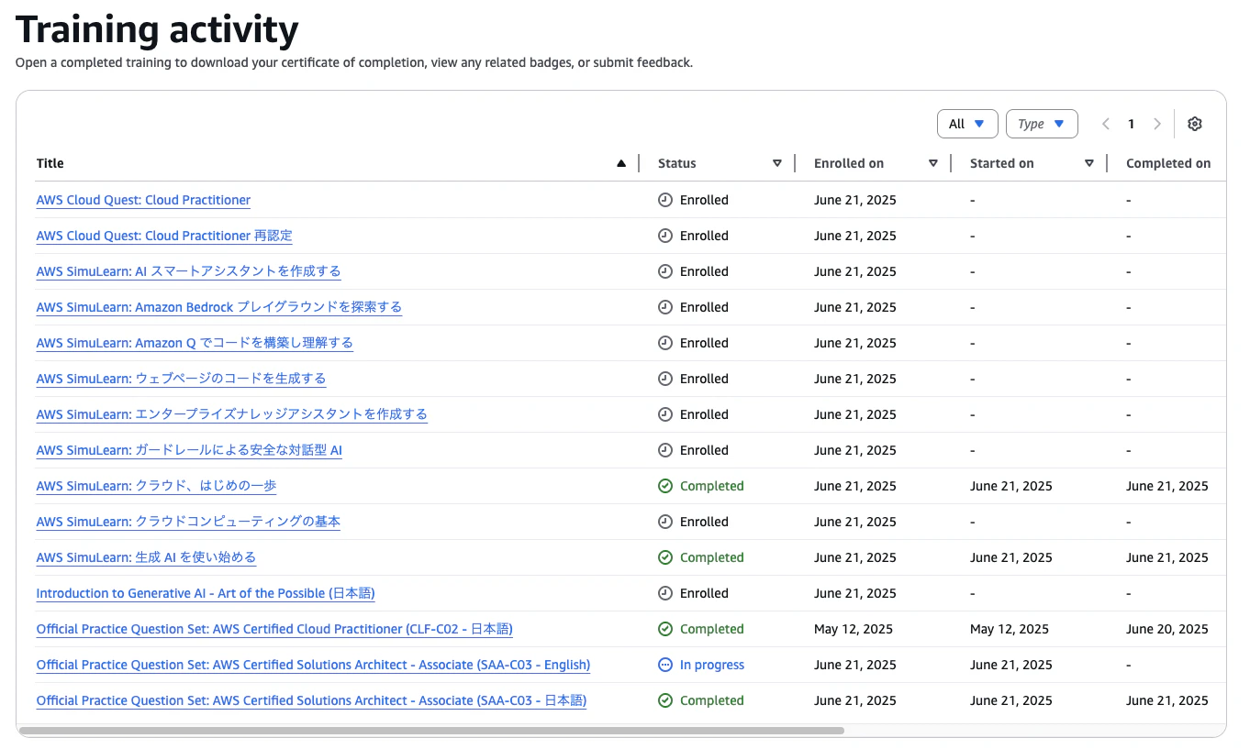Click Enrolled clock icon for ウェブページ row
Viewport: 1250px width, 749px height.
pos(665,379)
